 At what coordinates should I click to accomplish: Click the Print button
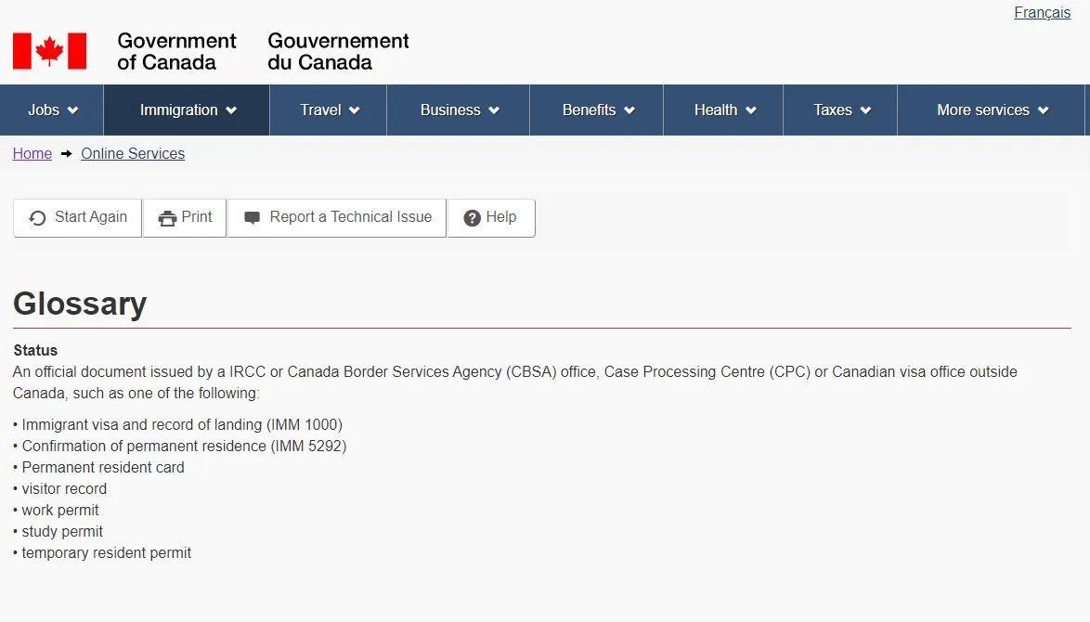tap(184, 218)
